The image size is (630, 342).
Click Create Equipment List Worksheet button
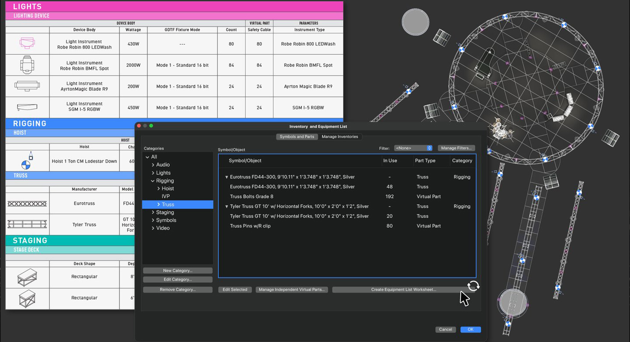click(x=403, y=290)
